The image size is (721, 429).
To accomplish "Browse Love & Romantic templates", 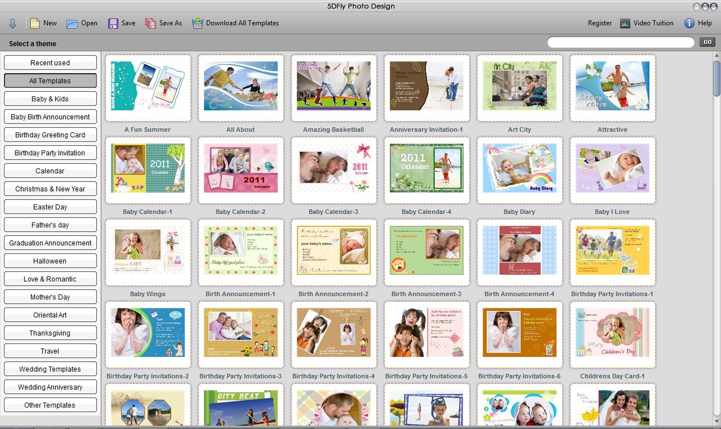I will click(50, 279).
